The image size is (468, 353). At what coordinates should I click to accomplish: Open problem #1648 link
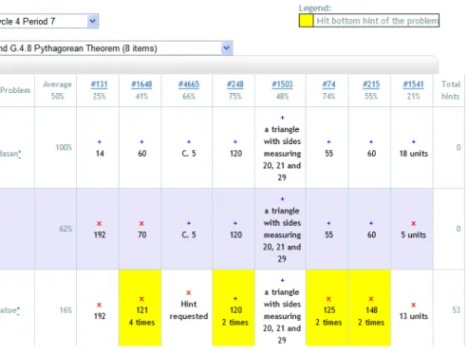141,84
